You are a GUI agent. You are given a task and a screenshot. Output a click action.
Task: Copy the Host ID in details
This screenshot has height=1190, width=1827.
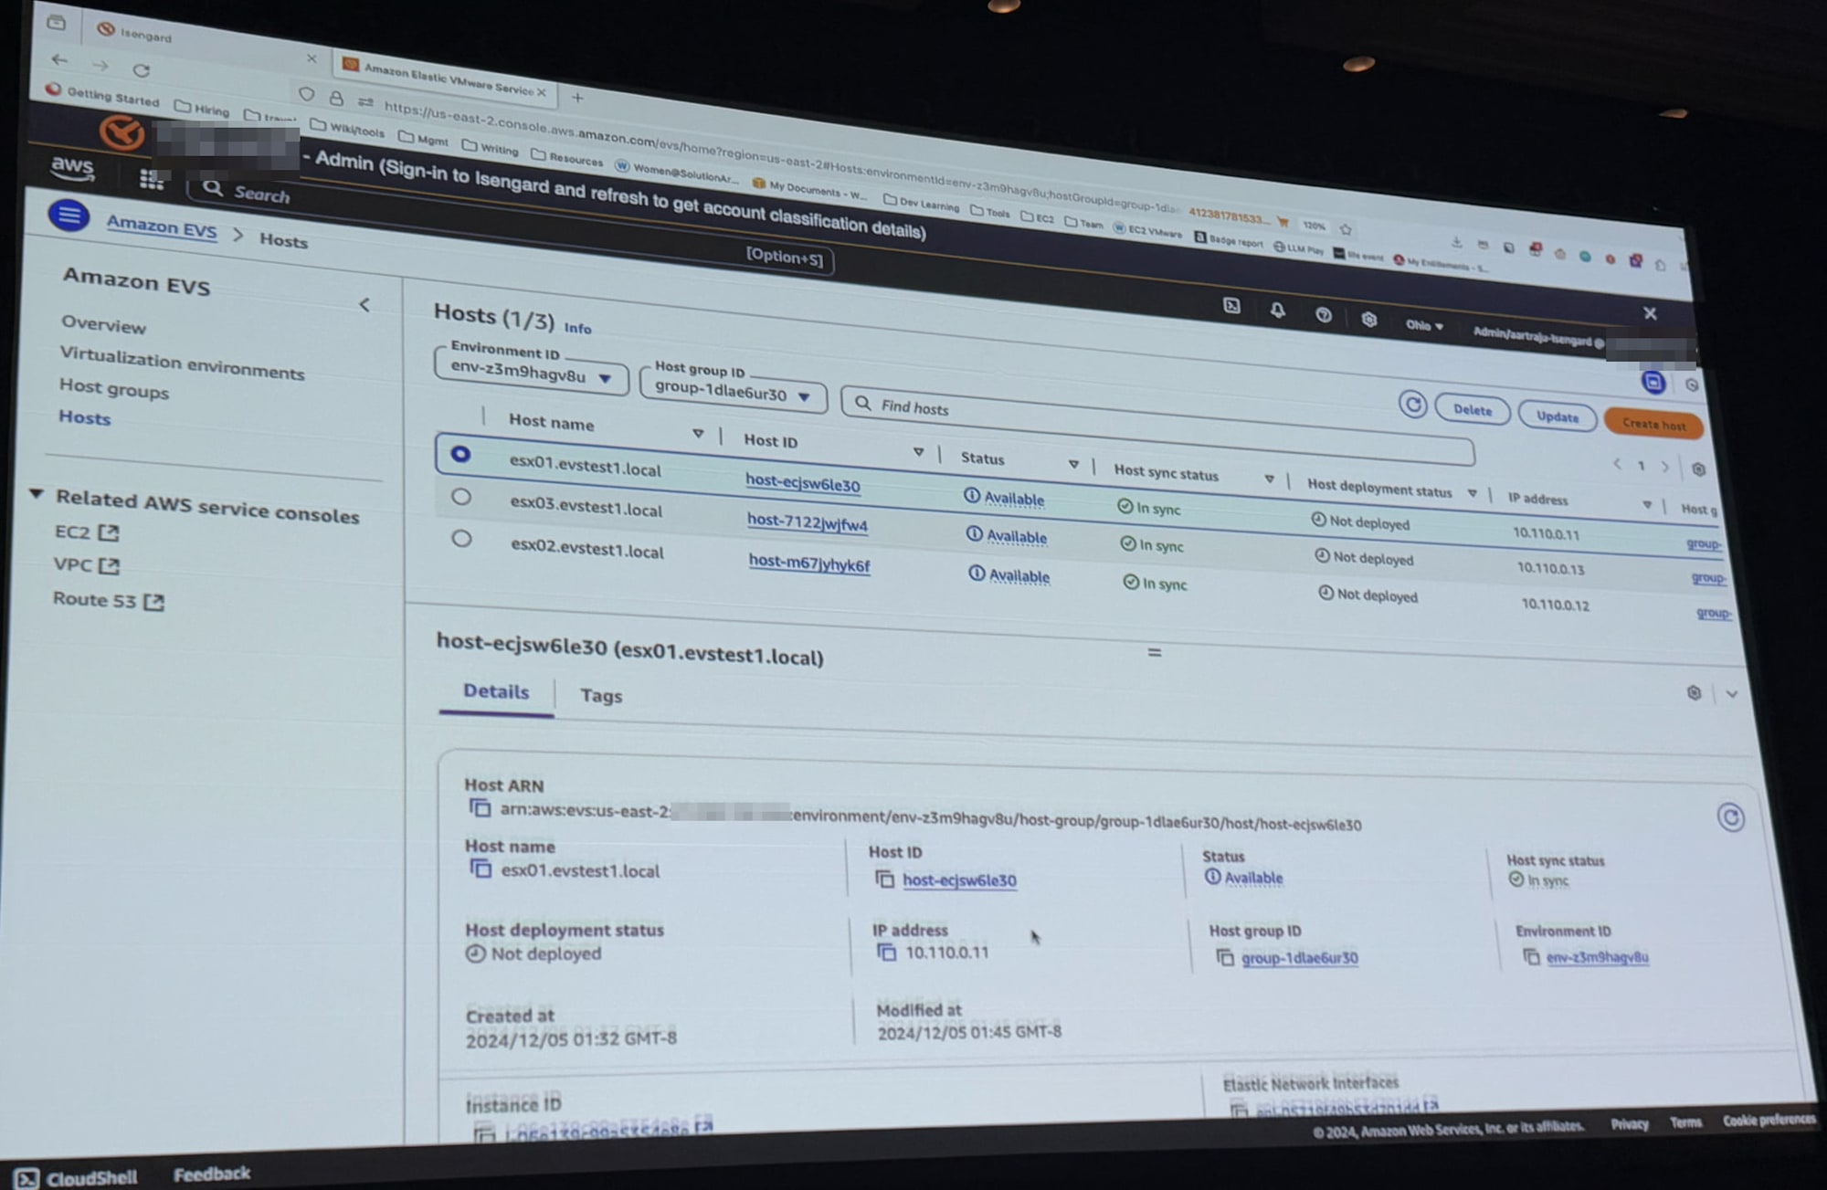point(884,879)
